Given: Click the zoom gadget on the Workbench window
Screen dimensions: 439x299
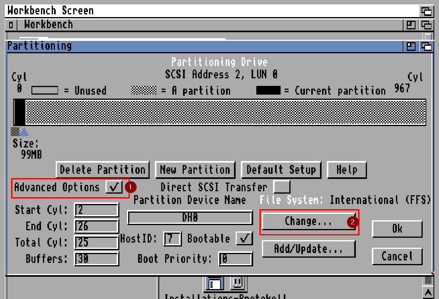Looking at the screenshot, I should click(x=410, y=25).
